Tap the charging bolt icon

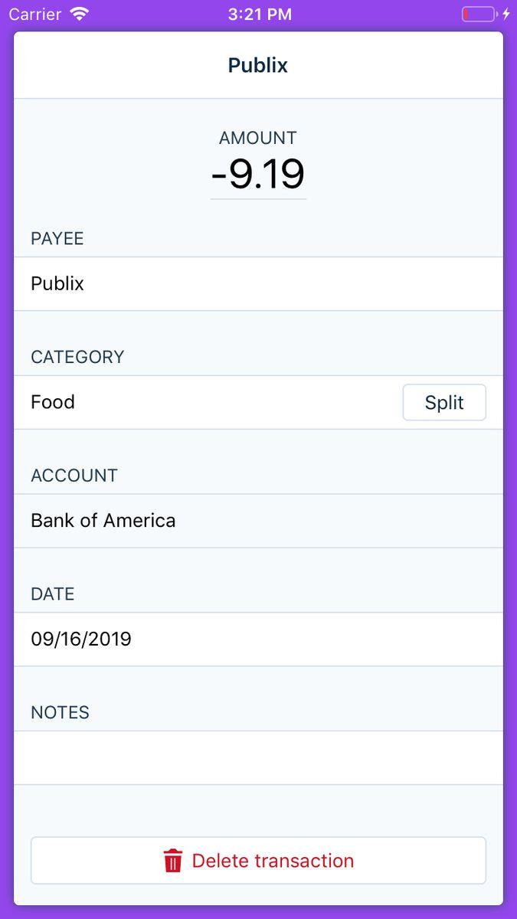506,14
